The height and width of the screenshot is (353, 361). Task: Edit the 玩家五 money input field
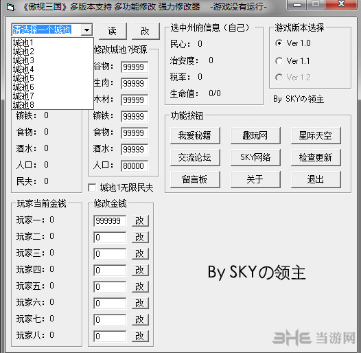[110, 286]
